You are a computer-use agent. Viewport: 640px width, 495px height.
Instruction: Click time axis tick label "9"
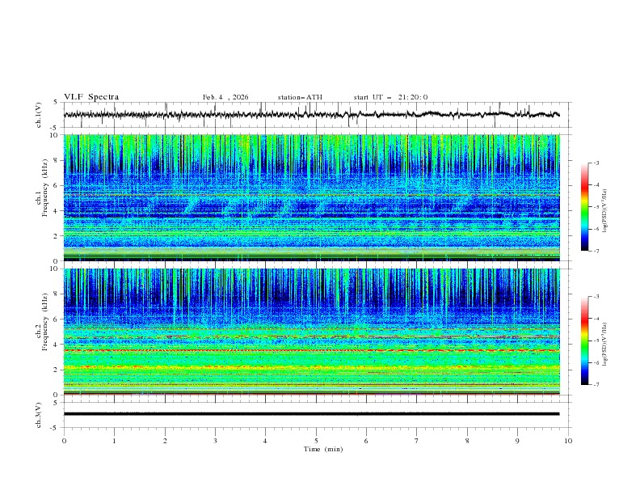pos(517,441)
